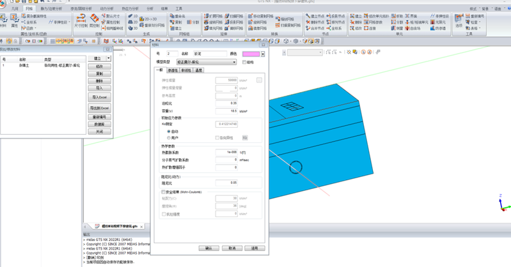511x267 pixels.
Task: Open the Material (材料) ribbon tool
Action: tap(3, 20)
